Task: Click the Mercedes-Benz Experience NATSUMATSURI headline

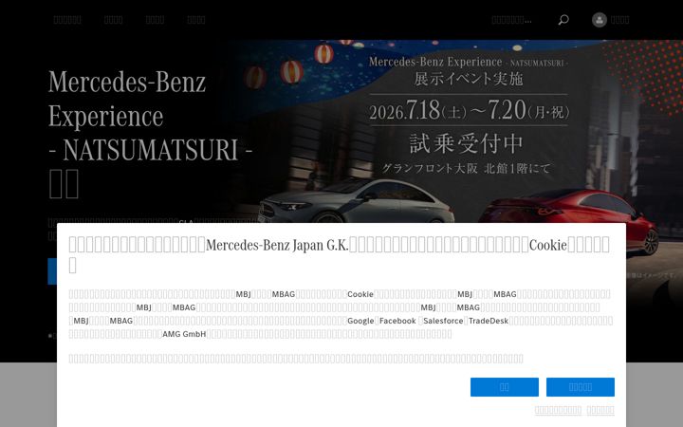Action: coord(150,133)
